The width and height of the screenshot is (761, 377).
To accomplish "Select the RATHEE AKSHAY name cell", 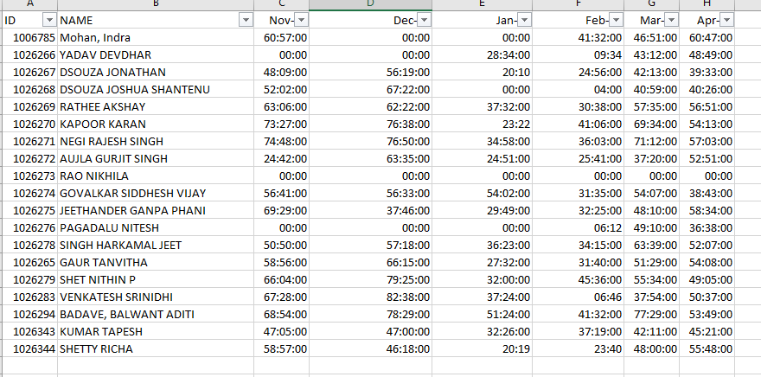I will [156, 106].
